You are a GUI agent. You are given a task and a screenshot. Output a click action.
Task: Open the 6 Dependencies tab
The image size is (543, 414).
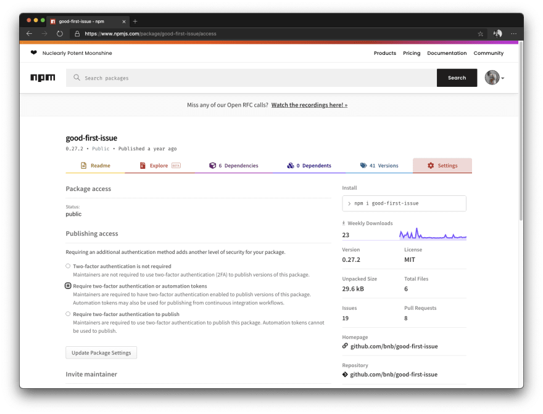click(x=234, y=165)
